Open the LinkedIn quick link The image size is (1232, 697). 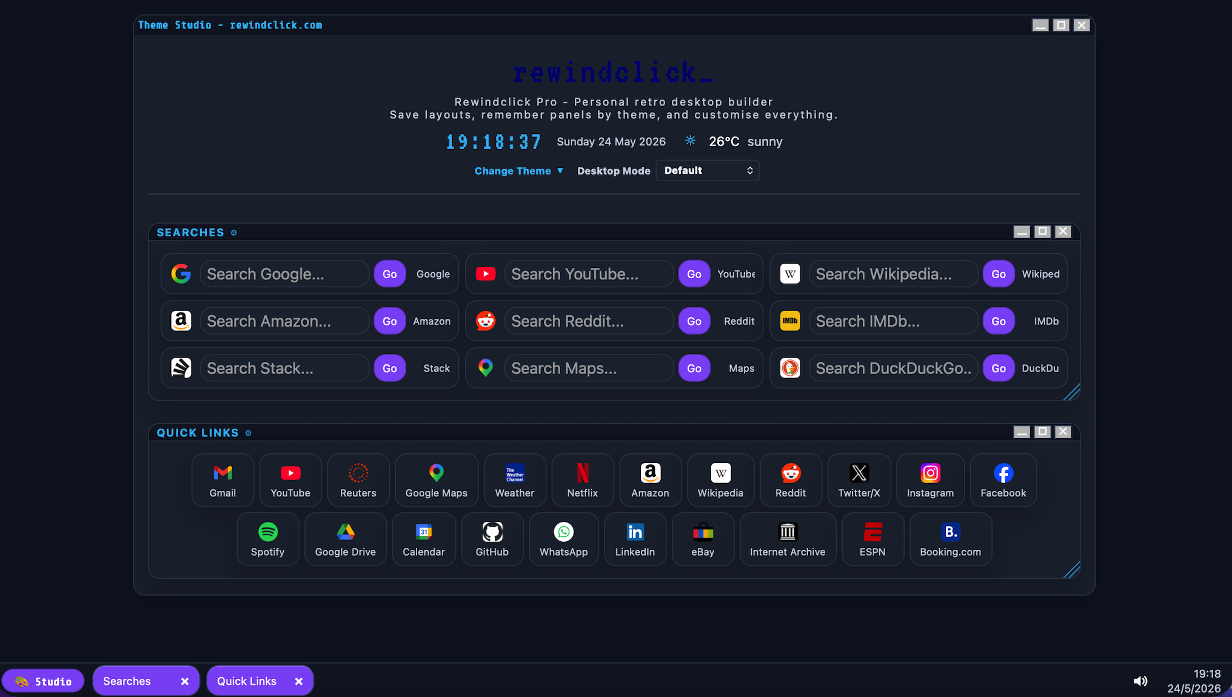pos(635,539)
